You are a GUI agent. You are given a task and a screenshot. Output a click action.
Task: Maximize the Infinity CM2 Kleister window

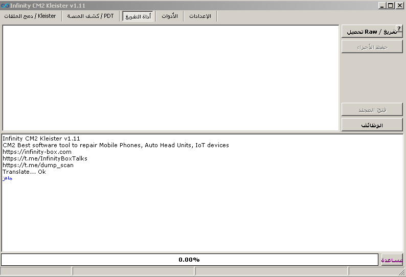(x=391, y=5)
